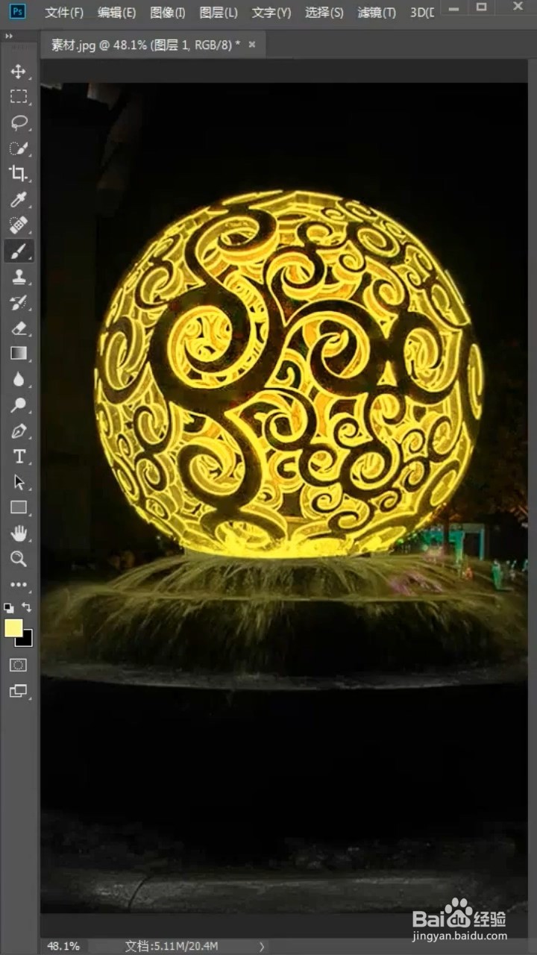This screenshot has height=955, width=537.
Task: Open the 文字(Y) menu
Action: click(x=271, y=13)
